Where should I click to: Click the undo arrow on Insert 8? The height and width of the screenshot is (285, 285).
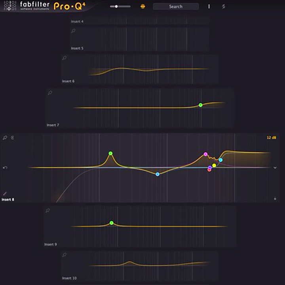coord(5,168)
